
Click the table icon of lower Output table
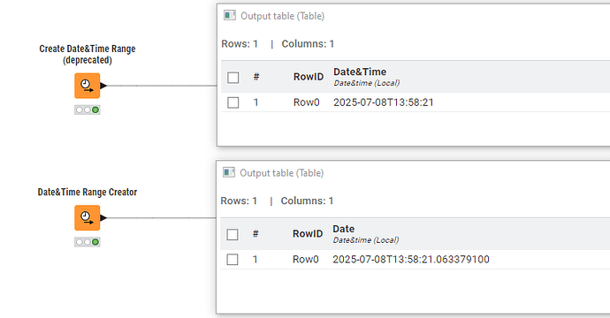[229, 172]
